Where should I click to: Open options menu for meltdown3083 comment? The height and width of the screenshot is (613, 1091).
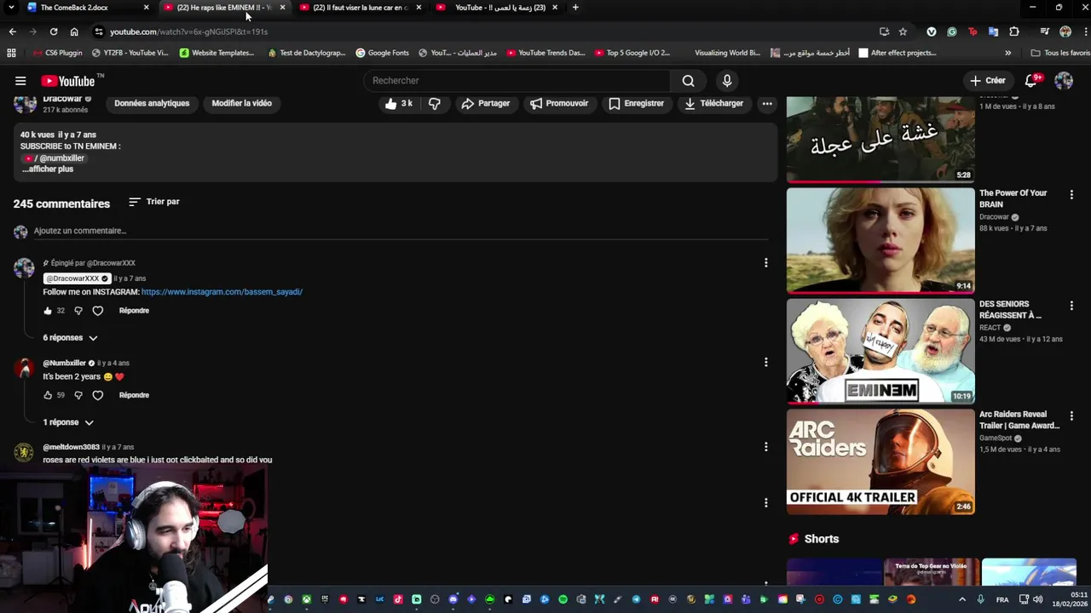coord(765,447)
